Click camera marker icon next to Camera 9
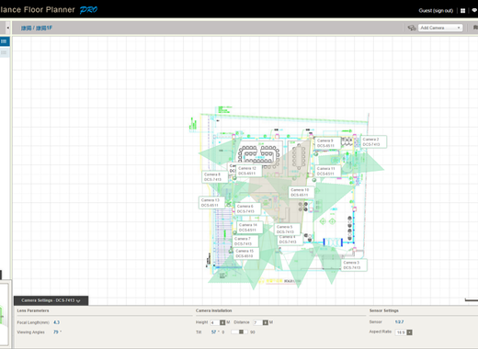 [315, 154]
